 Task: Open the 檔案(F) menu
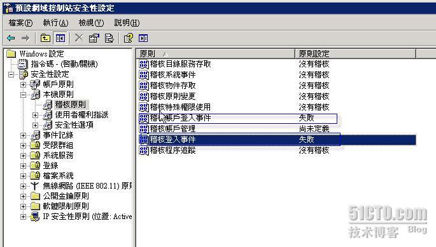[20, 23]
